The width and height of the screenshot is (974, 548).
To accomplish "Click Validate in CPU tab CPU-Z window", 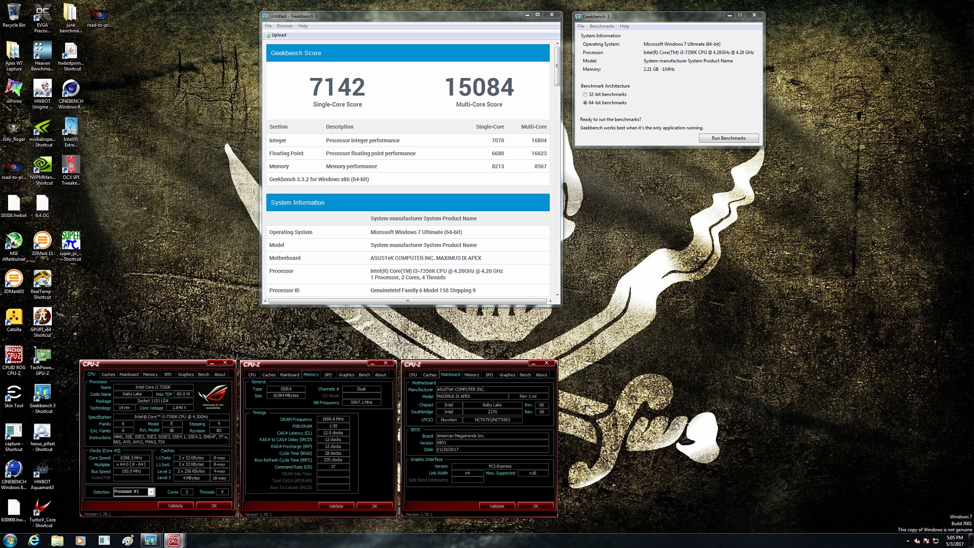I will tap(175, 506).
